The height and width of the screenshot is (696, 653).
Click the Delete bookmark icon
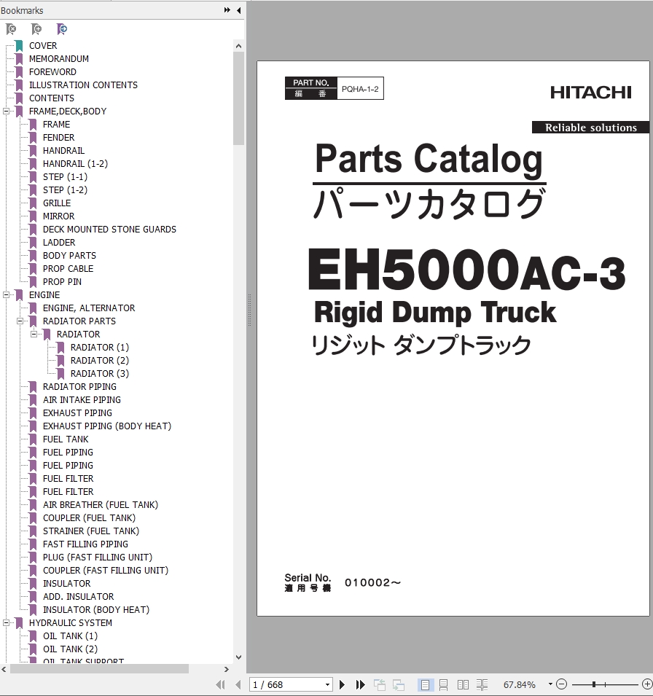(x=11, y=29)
